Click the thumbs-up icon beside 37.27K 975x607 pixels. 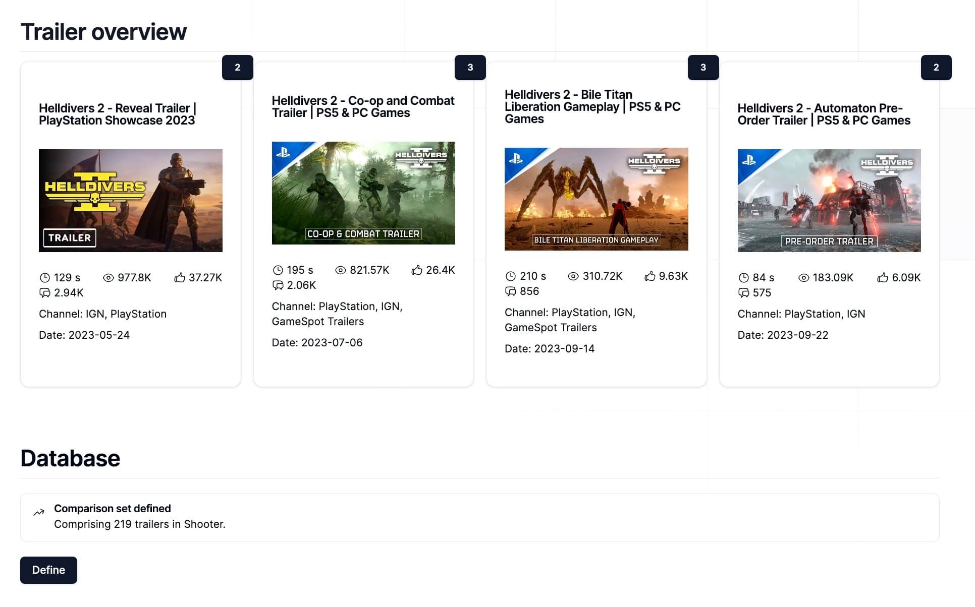pyautogui.click(x=180, y=278)
